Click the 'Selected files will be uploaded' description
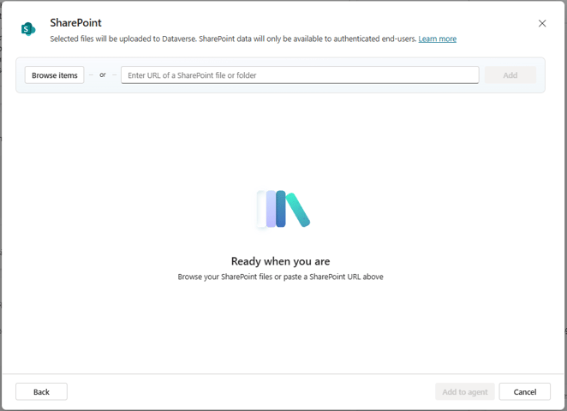567x411 pixels. point(233,39)
